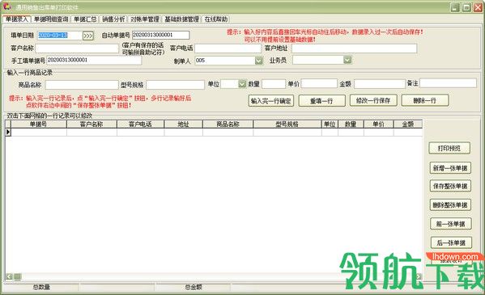Image resolution: width=485 pixels, height=295 pixels.
Task: Click the 型号规格 input field
Action: click(x=175, y=85)
